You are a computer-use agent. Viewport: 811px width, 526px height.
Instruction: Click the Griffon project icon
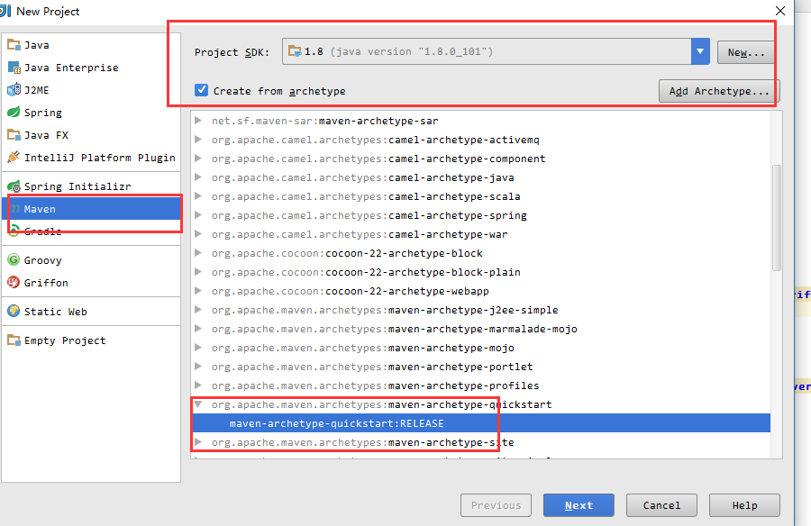click(14, 283)
